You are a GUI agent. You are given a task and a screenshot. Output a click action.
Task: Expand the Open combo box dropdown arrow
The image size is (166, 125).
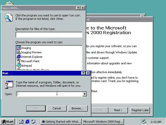point(85,94)
